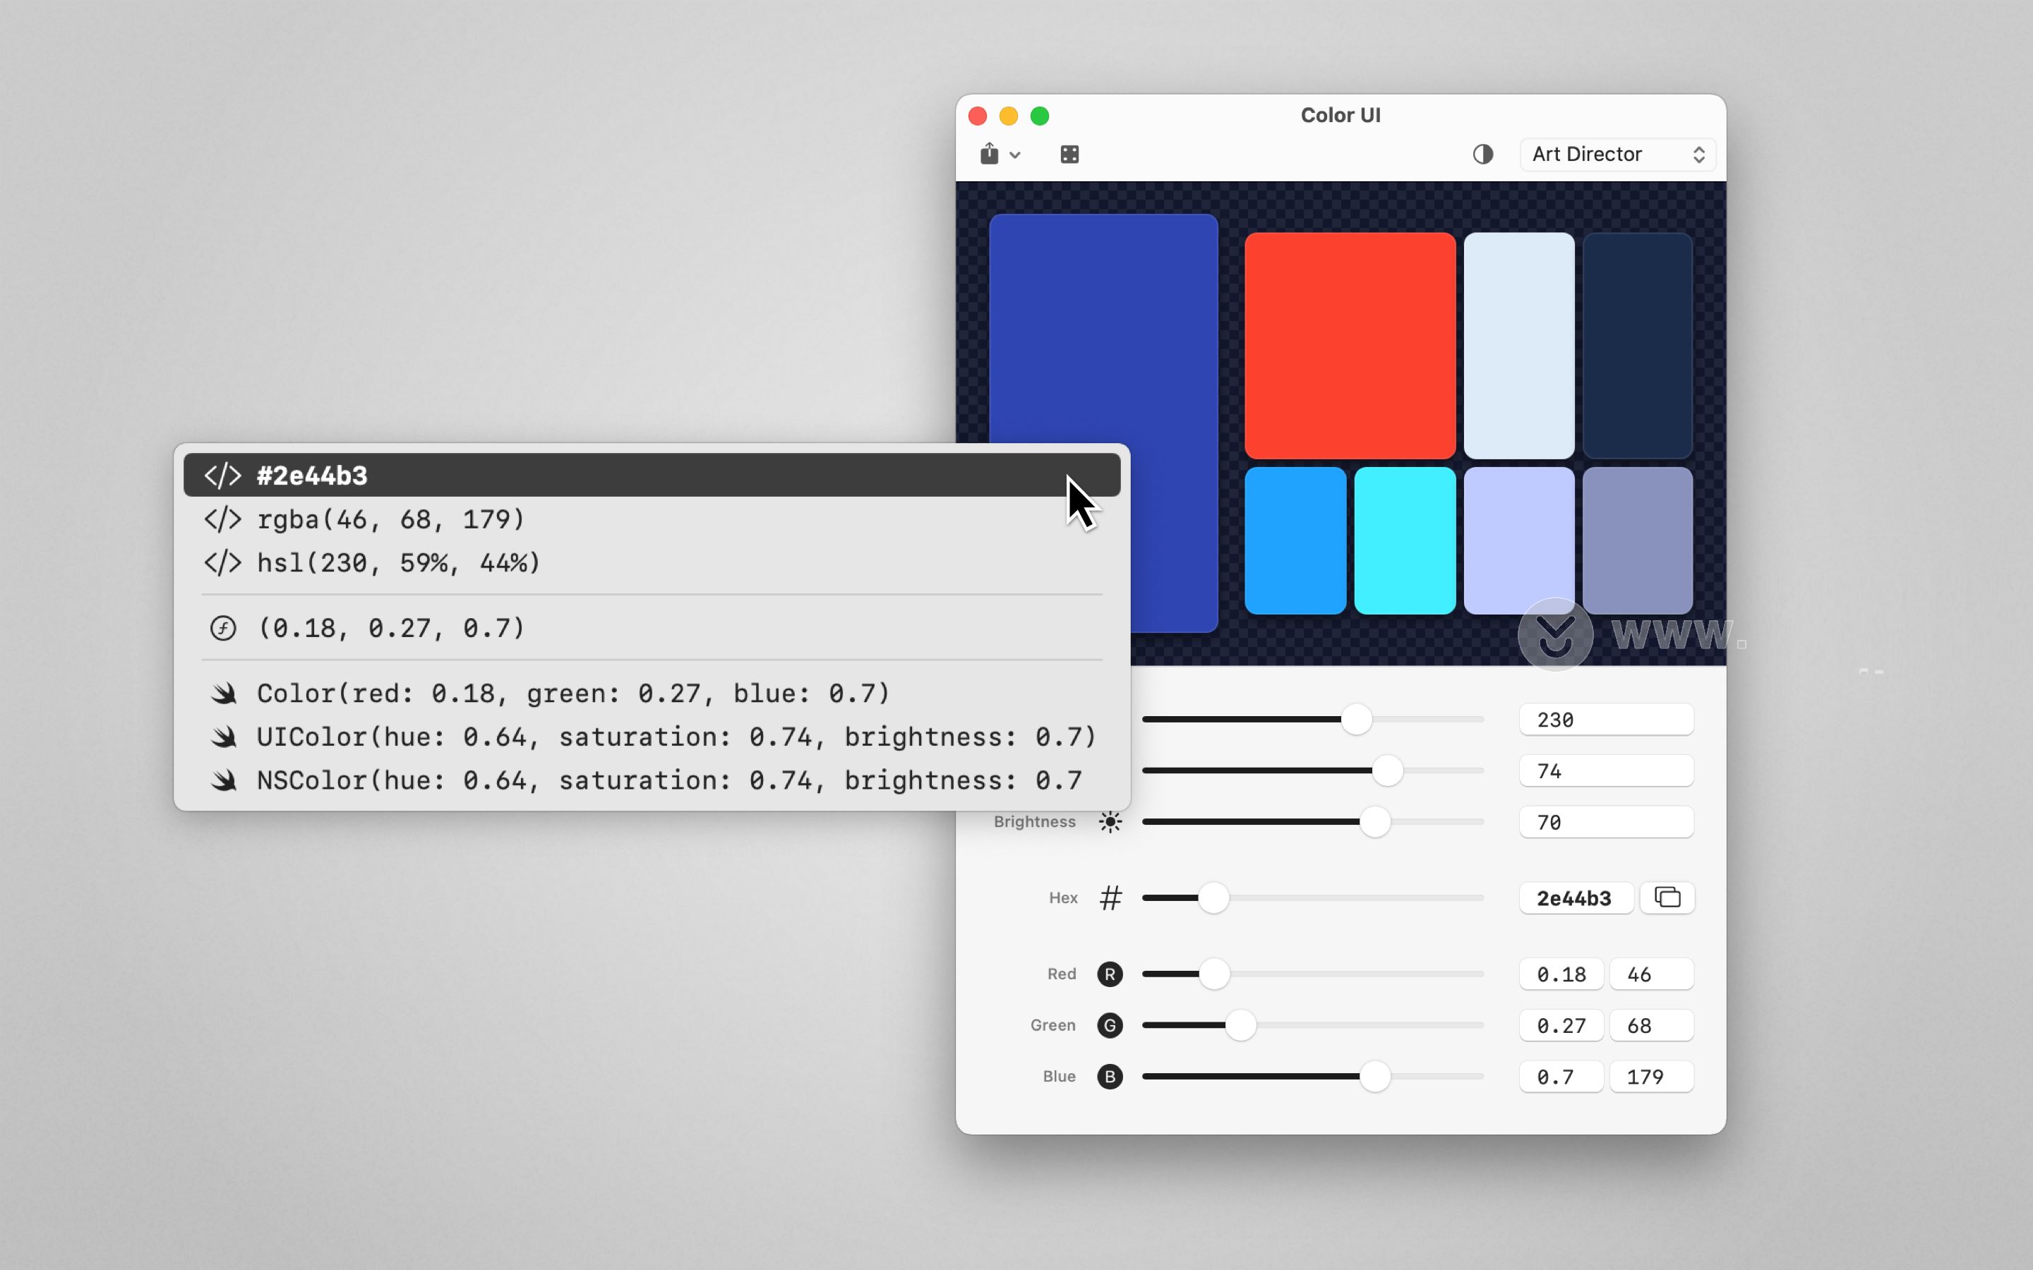Click the blue integer field 179
This screenshot has width=2033, height=1270.
(x=1652, y=1077)
